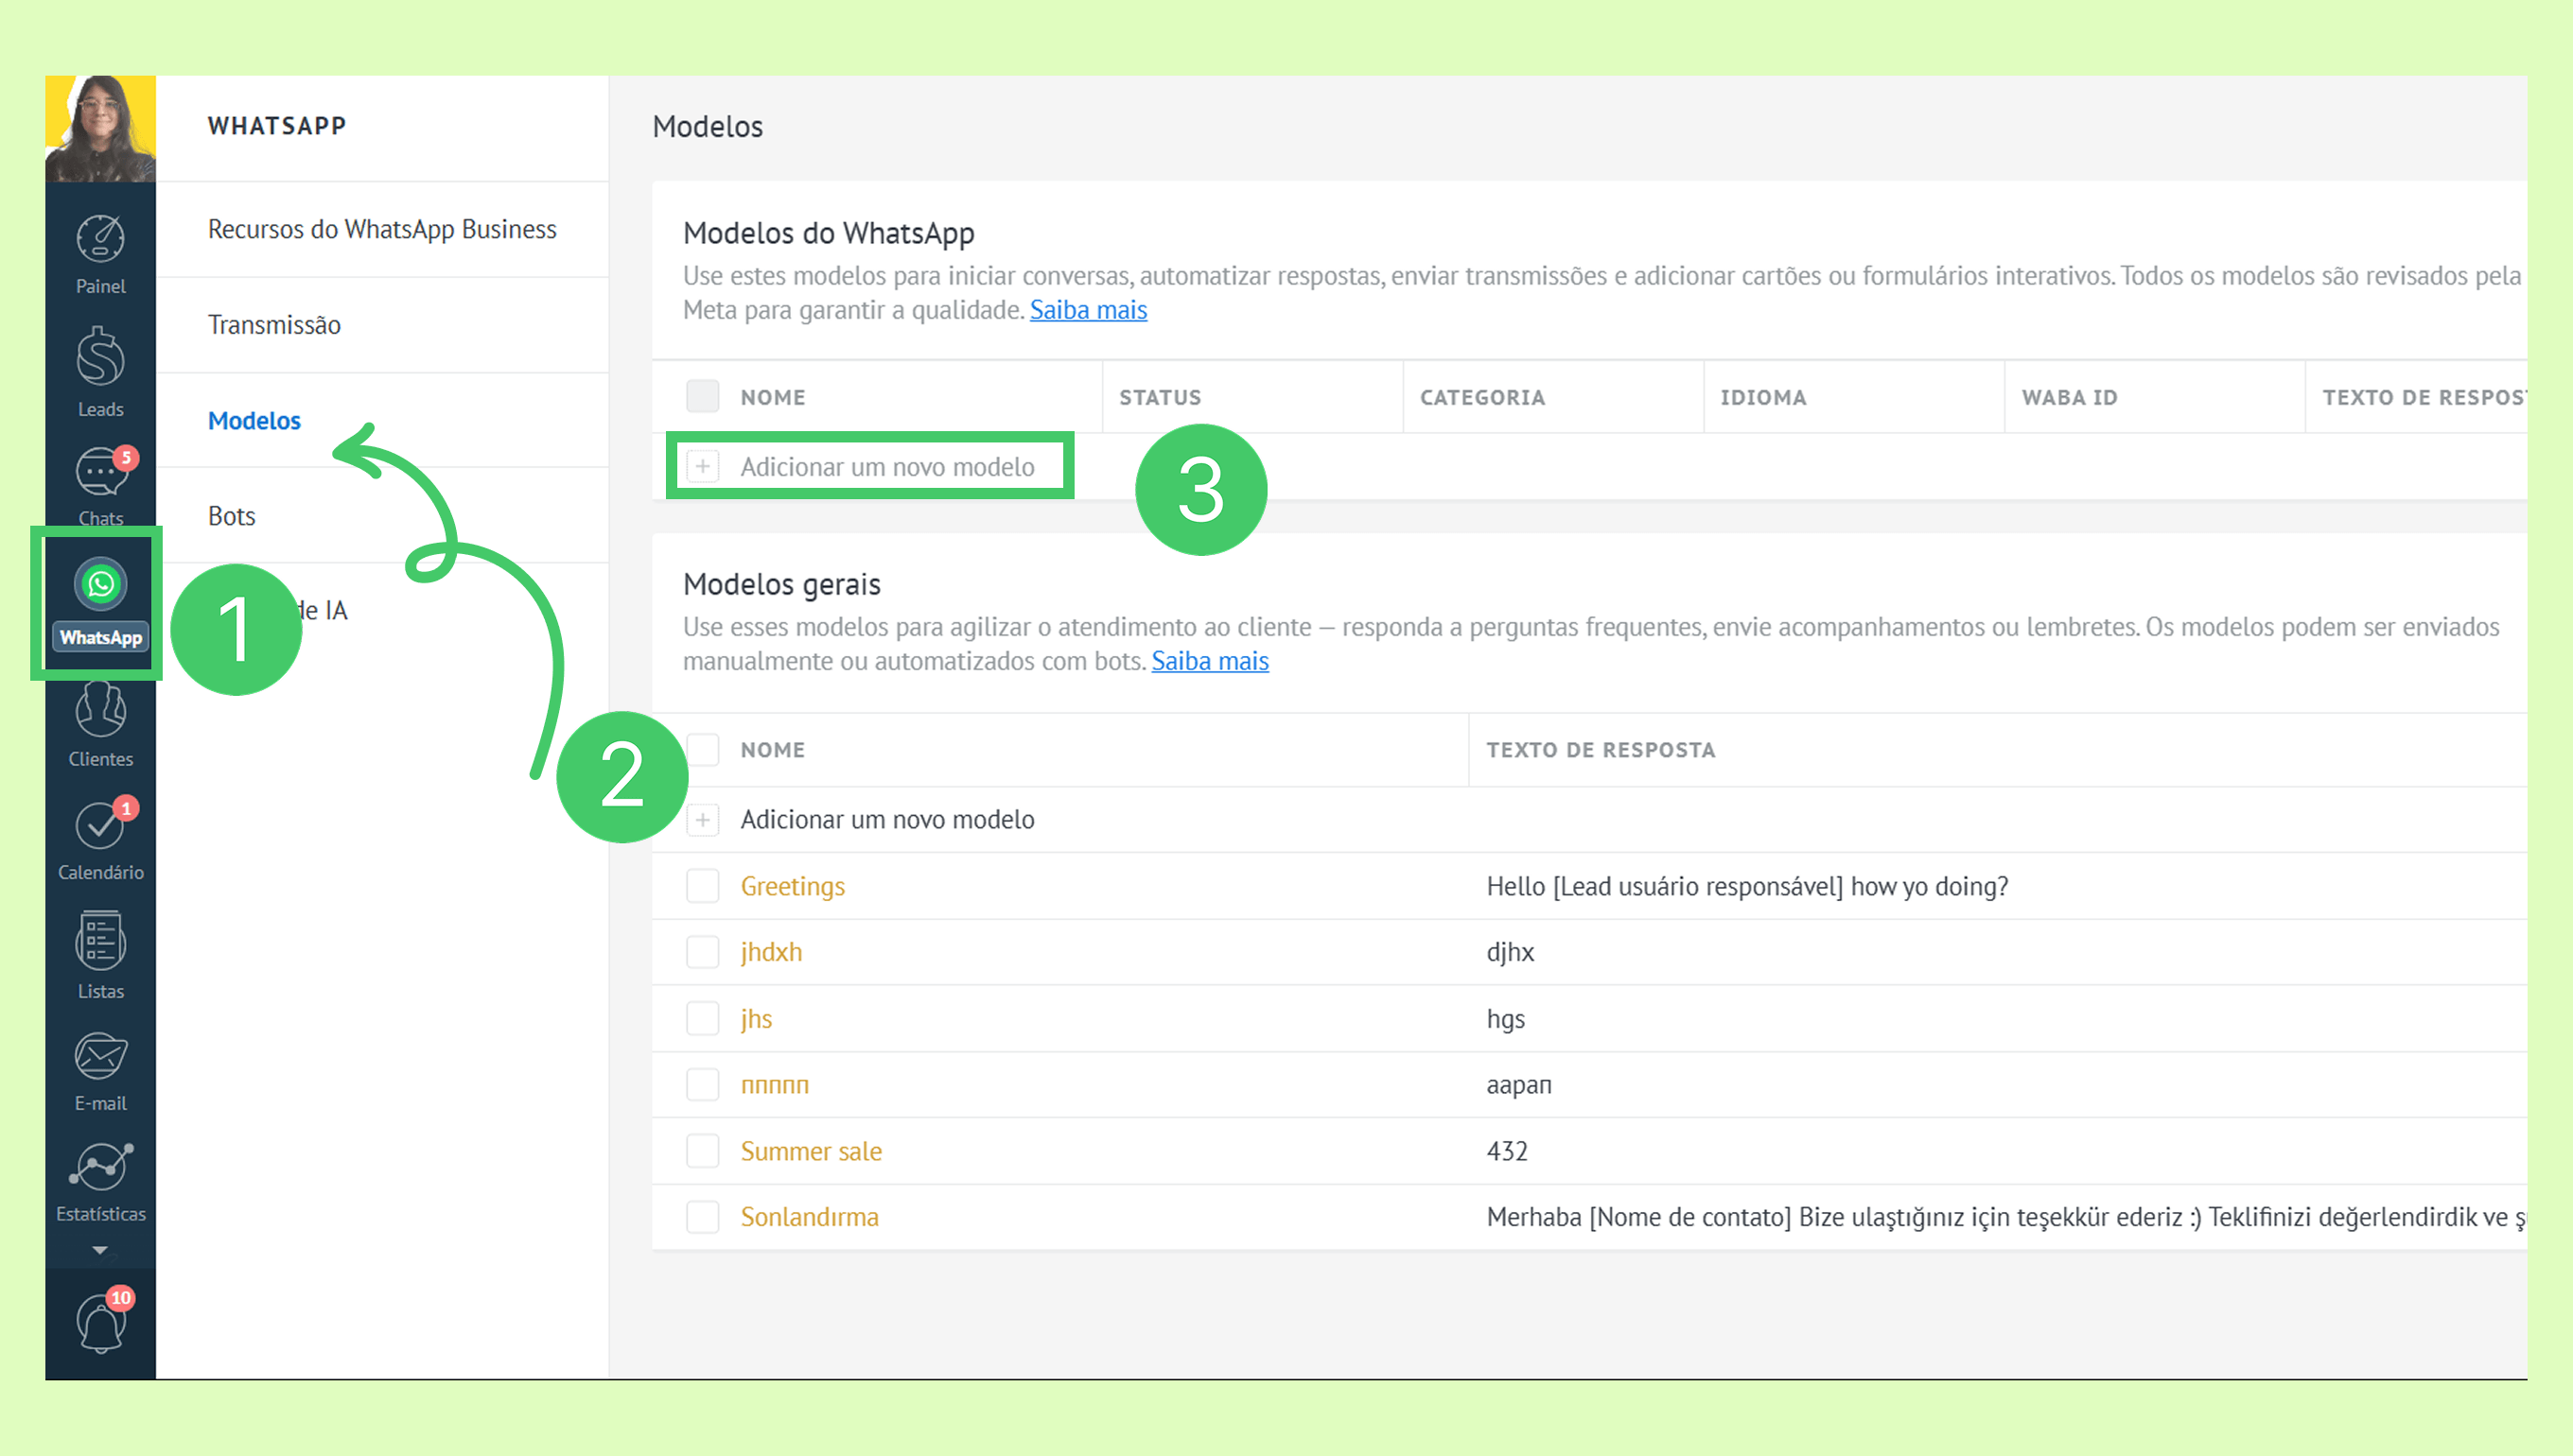The width and height of the screenshot is (2573, 1456).
Task: Open the Sonlandırma template link
Action: point(810,1217)
